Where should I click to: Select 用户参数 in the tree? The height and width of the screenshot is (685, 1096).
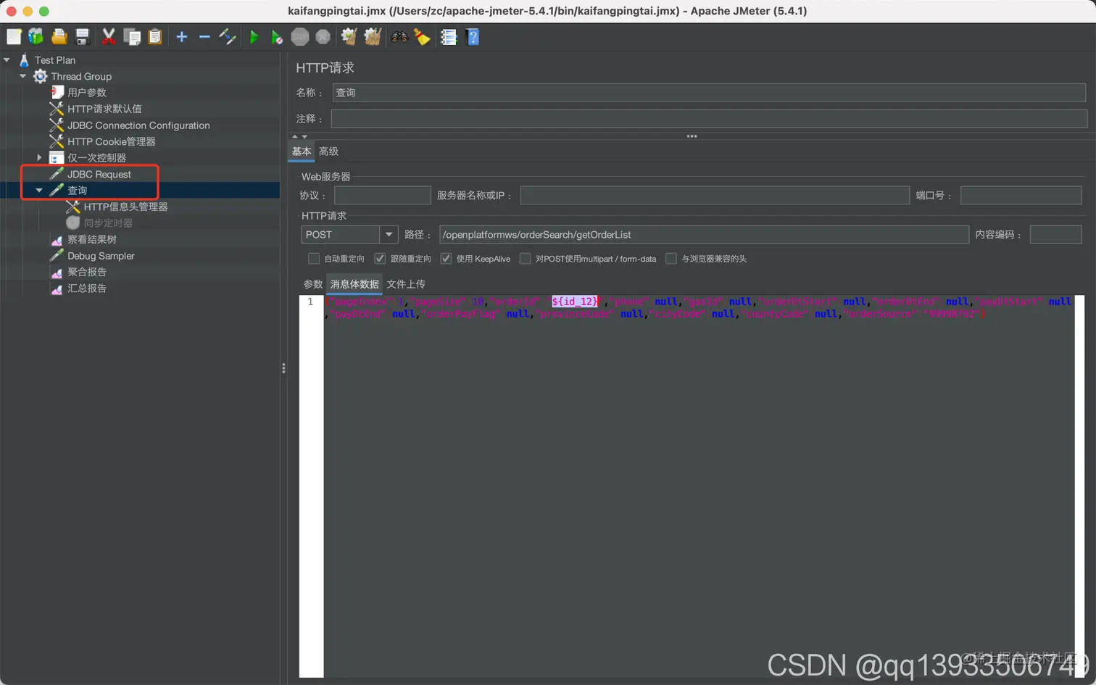pos(87,93)
